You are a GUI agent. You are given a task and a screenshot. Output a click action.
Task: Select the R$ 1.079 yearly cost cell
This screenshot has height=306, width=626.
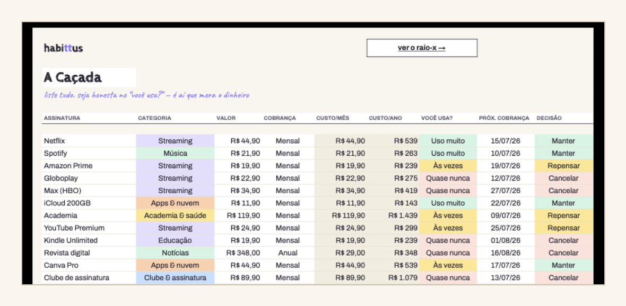point(393,278)
